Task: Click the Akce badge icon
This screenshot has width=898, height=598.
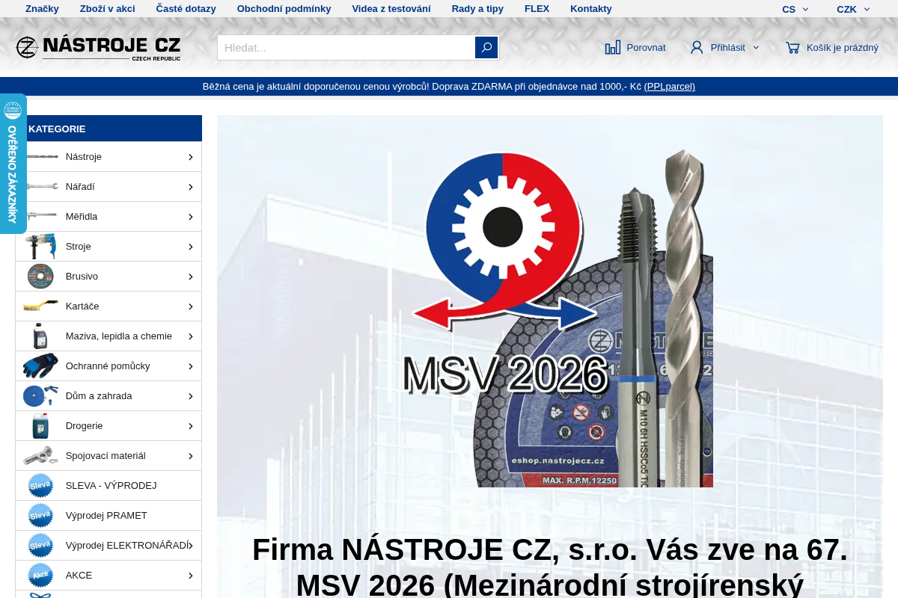Action: tap(40, 575)
